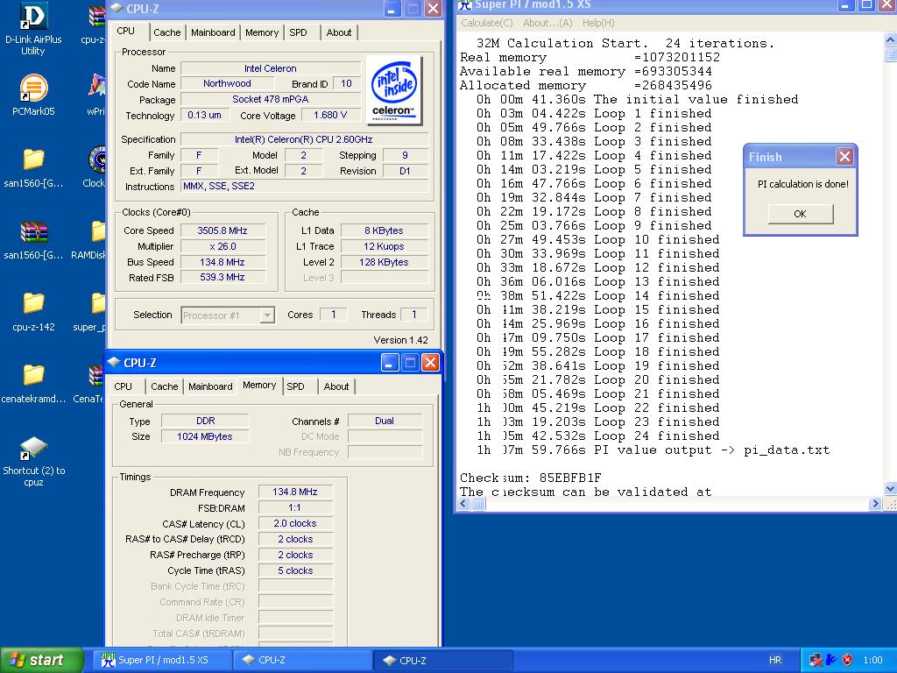Switch to SPD tab in the upper CPU-Z window
This screenshot has height=673, width=897.
click(298, 32)
